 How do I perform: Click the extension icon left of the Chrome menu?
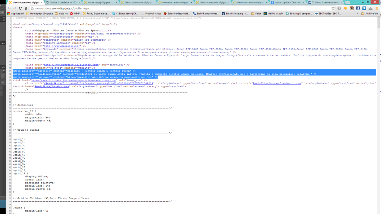[x=370, y=8]
